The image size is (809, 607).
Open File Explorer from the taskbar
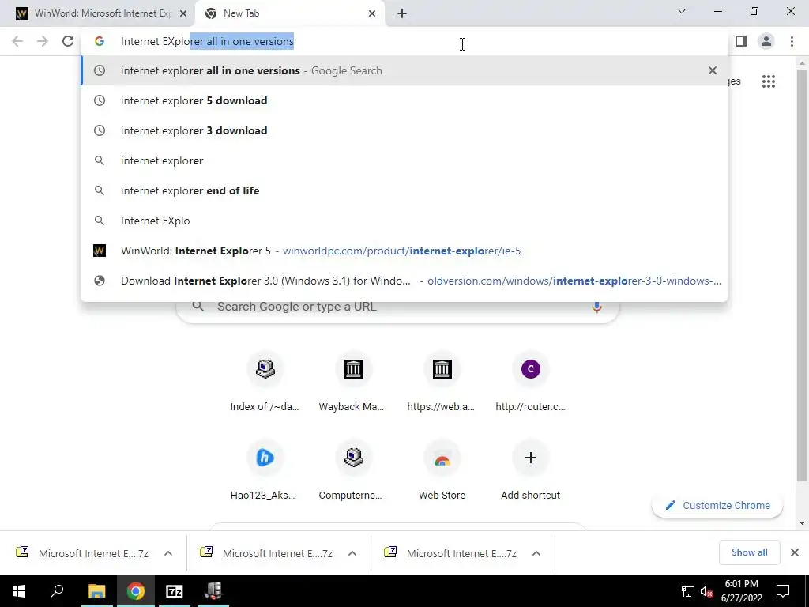[96, 591]
